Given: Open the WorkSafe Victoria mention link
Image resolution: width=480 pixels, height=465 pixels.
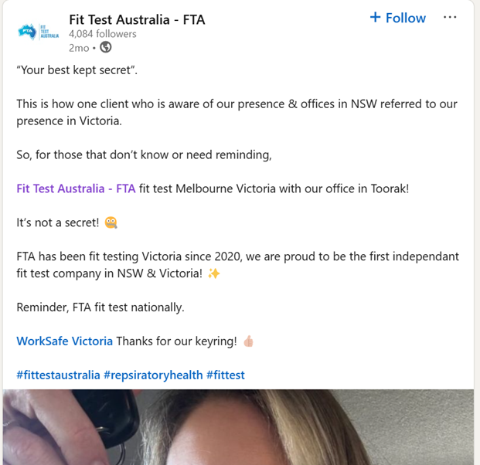Looking at the screenshot, I should click(65, 341).
